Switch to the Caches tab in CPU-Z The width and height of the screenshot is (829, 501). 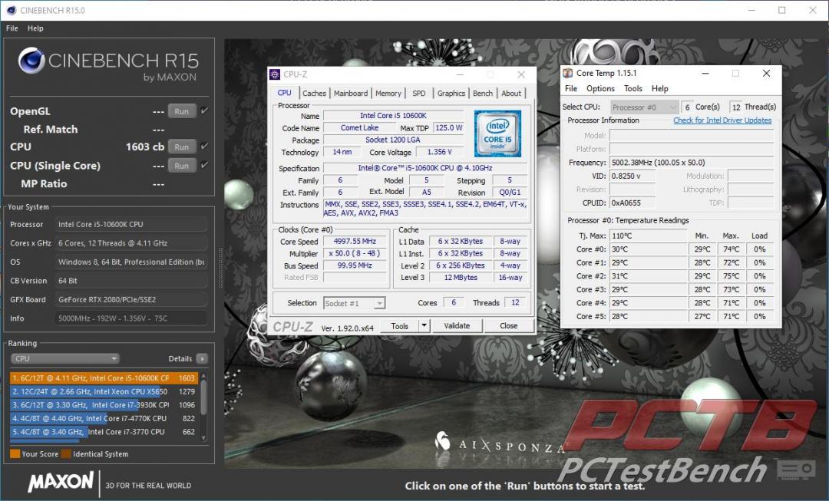click(314, 93)
